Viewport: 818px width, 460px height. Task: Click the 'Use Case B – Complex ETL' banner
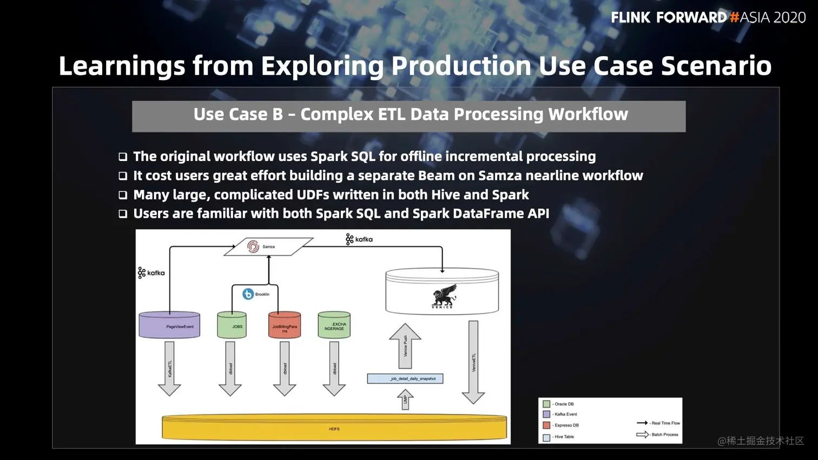[408, 116]
